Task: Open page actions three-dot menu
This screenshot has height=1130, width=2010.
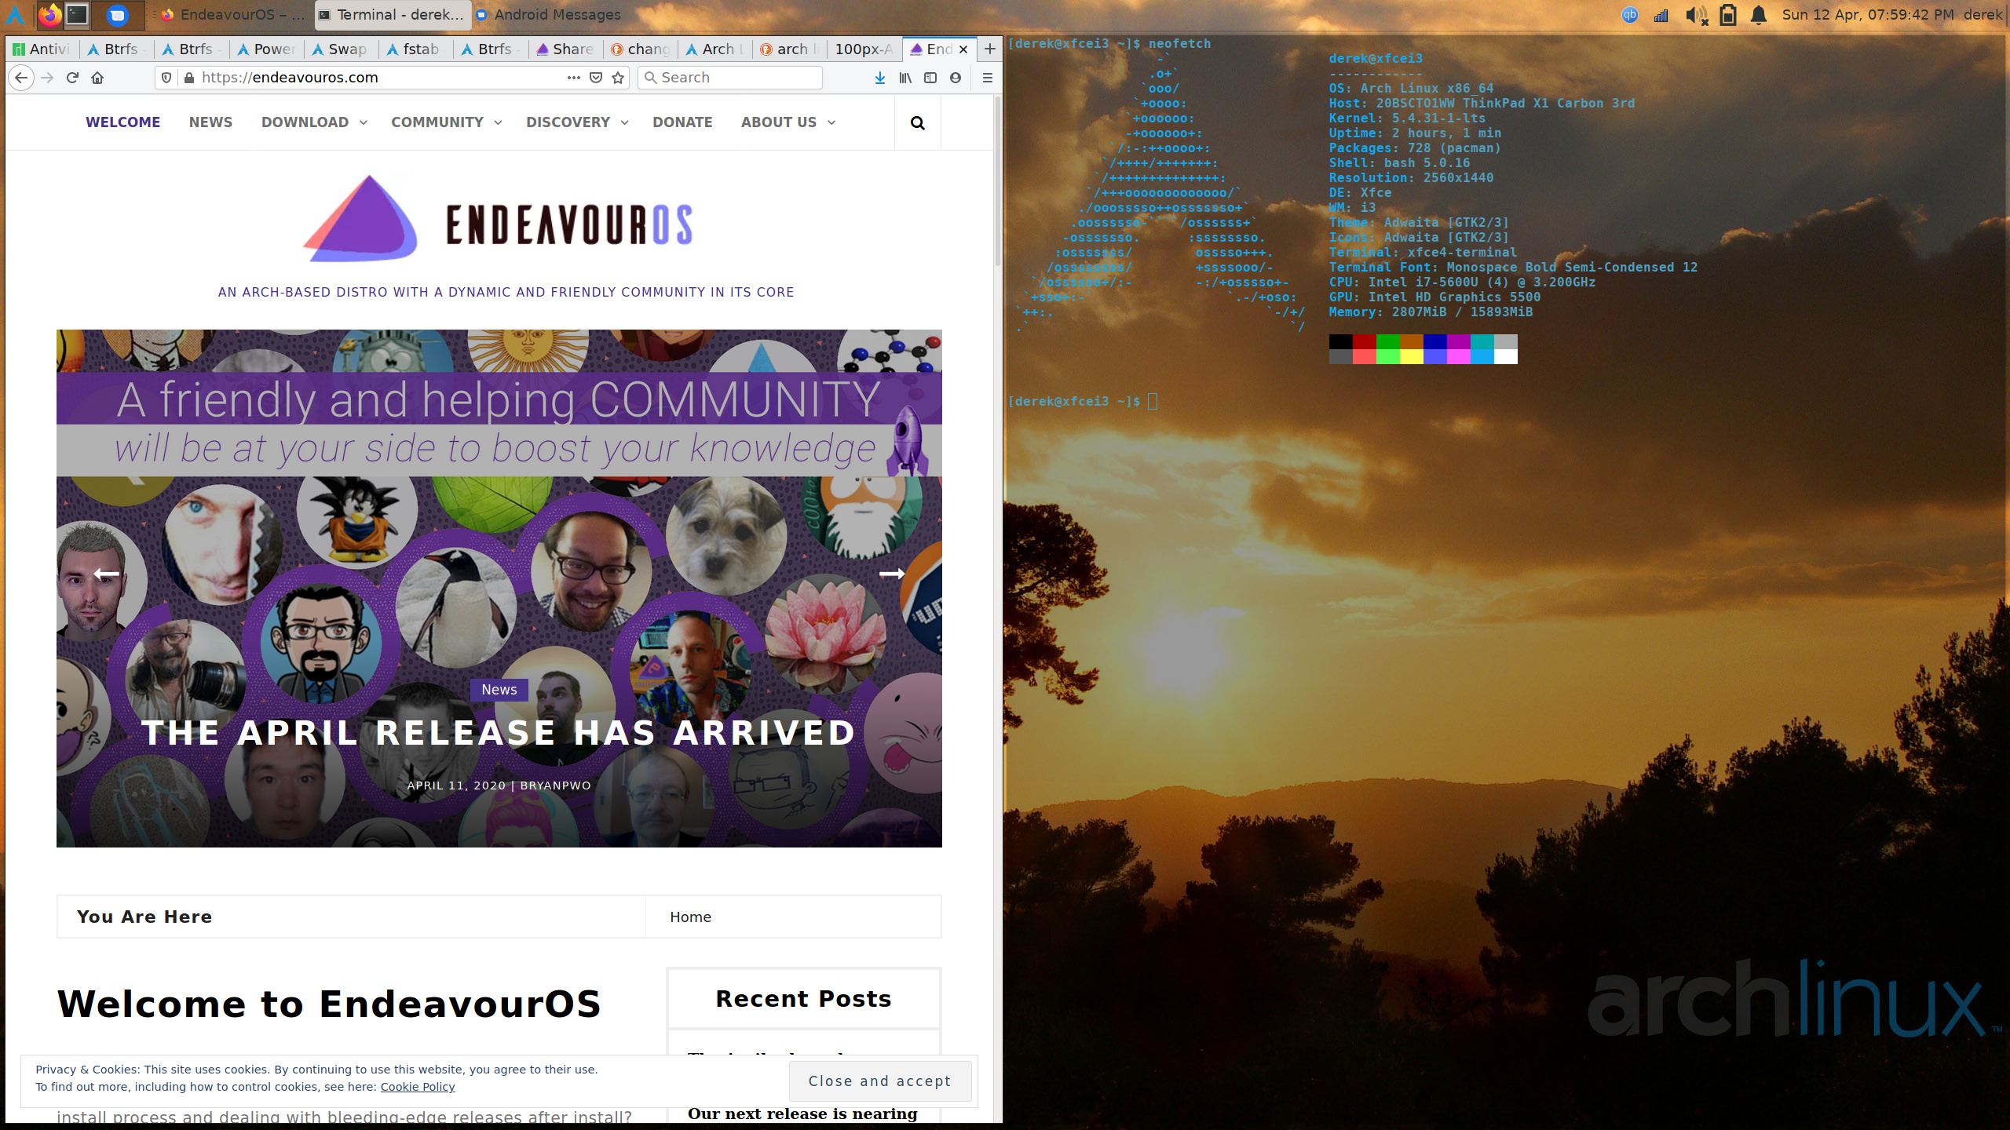Action: pos(574,78)
